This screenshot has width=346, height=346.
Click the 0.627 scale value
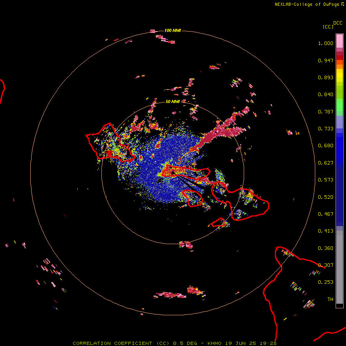pos(326,163)
